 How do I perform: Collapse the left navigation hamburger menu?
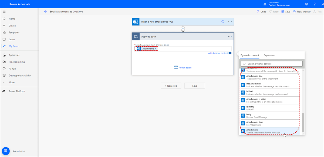[4, 12]
